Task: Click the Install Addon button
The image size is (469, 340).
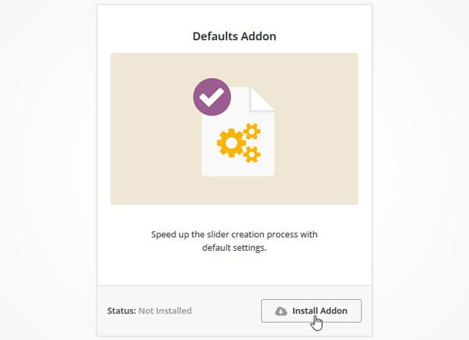Action: pos(311,311)
